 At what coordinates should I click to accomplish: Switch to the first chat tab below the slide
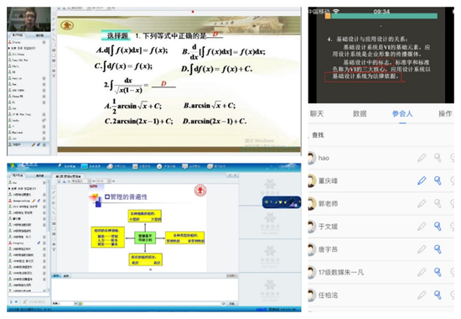point(56,275)
